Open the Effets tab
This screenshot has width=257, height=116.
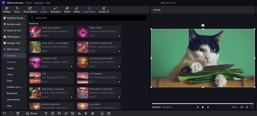[x=77, y=10]
